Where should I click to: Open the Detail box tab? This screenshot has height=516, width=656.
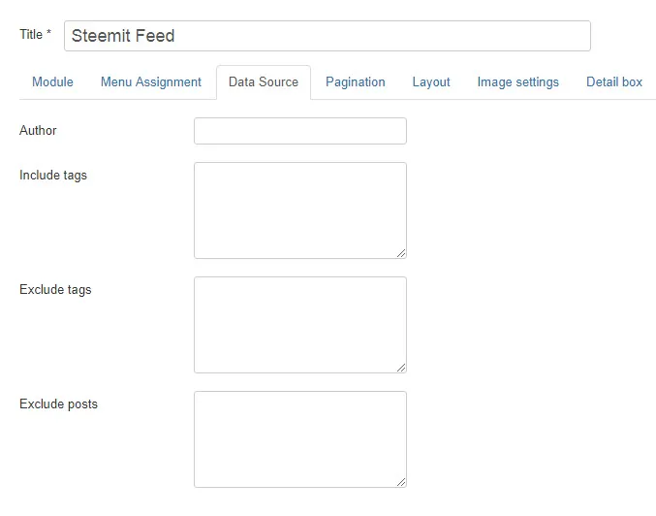(614, 82)
